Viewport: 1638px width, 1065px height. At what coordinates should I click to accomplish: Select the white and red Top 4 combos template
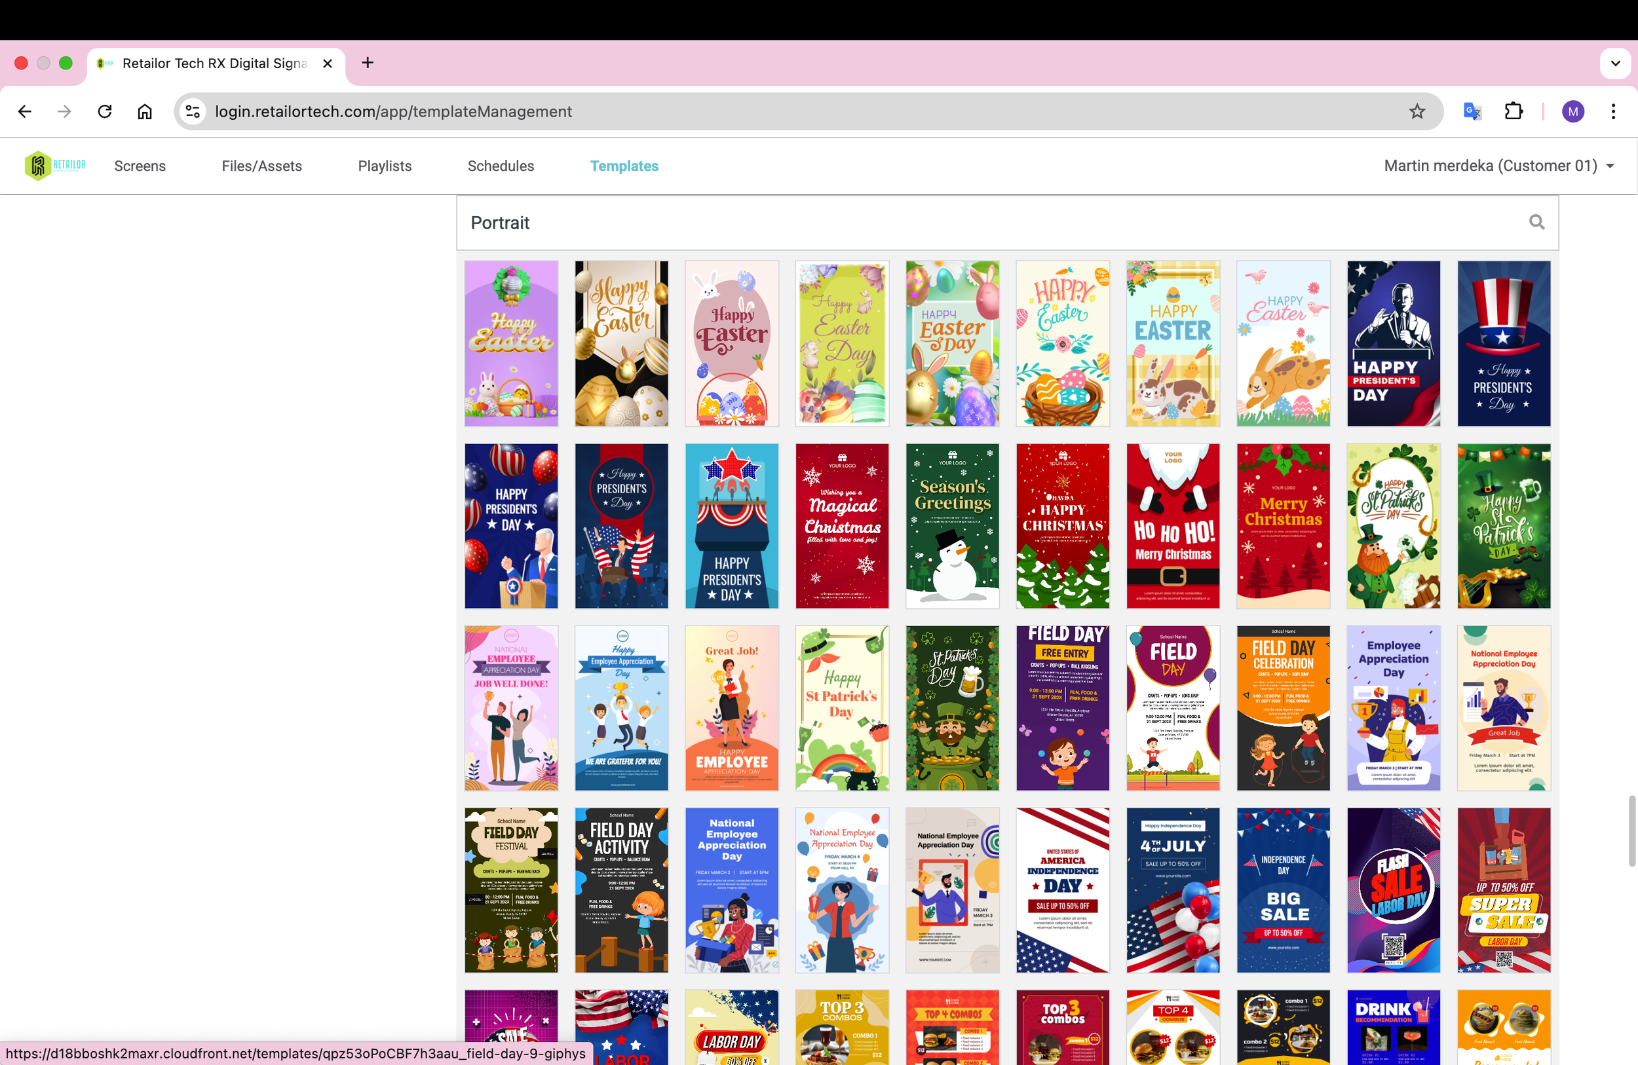coord(1173,1027)
